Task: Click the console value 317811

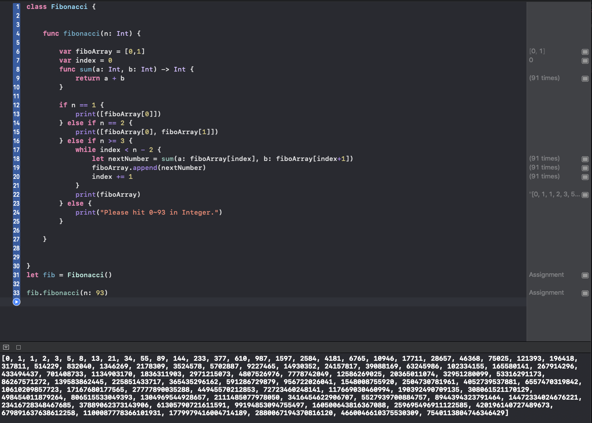Action: [14, 366]
